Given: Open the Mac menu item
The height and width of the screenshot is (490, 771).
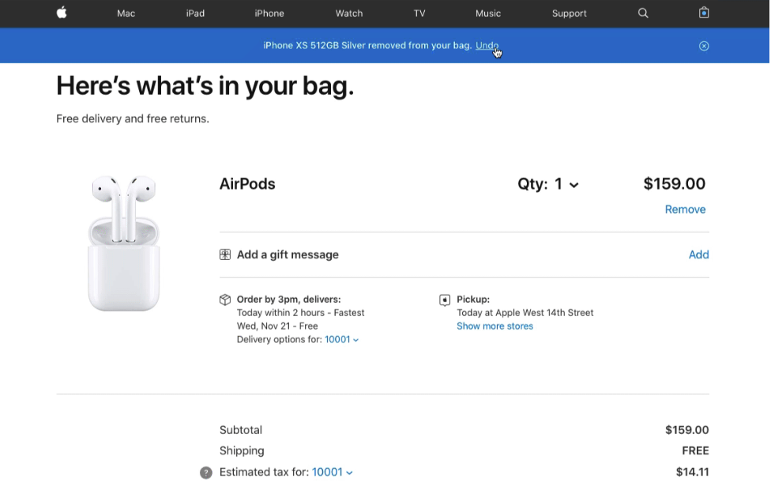Looking at the screenshot, I should pos(126,13).
